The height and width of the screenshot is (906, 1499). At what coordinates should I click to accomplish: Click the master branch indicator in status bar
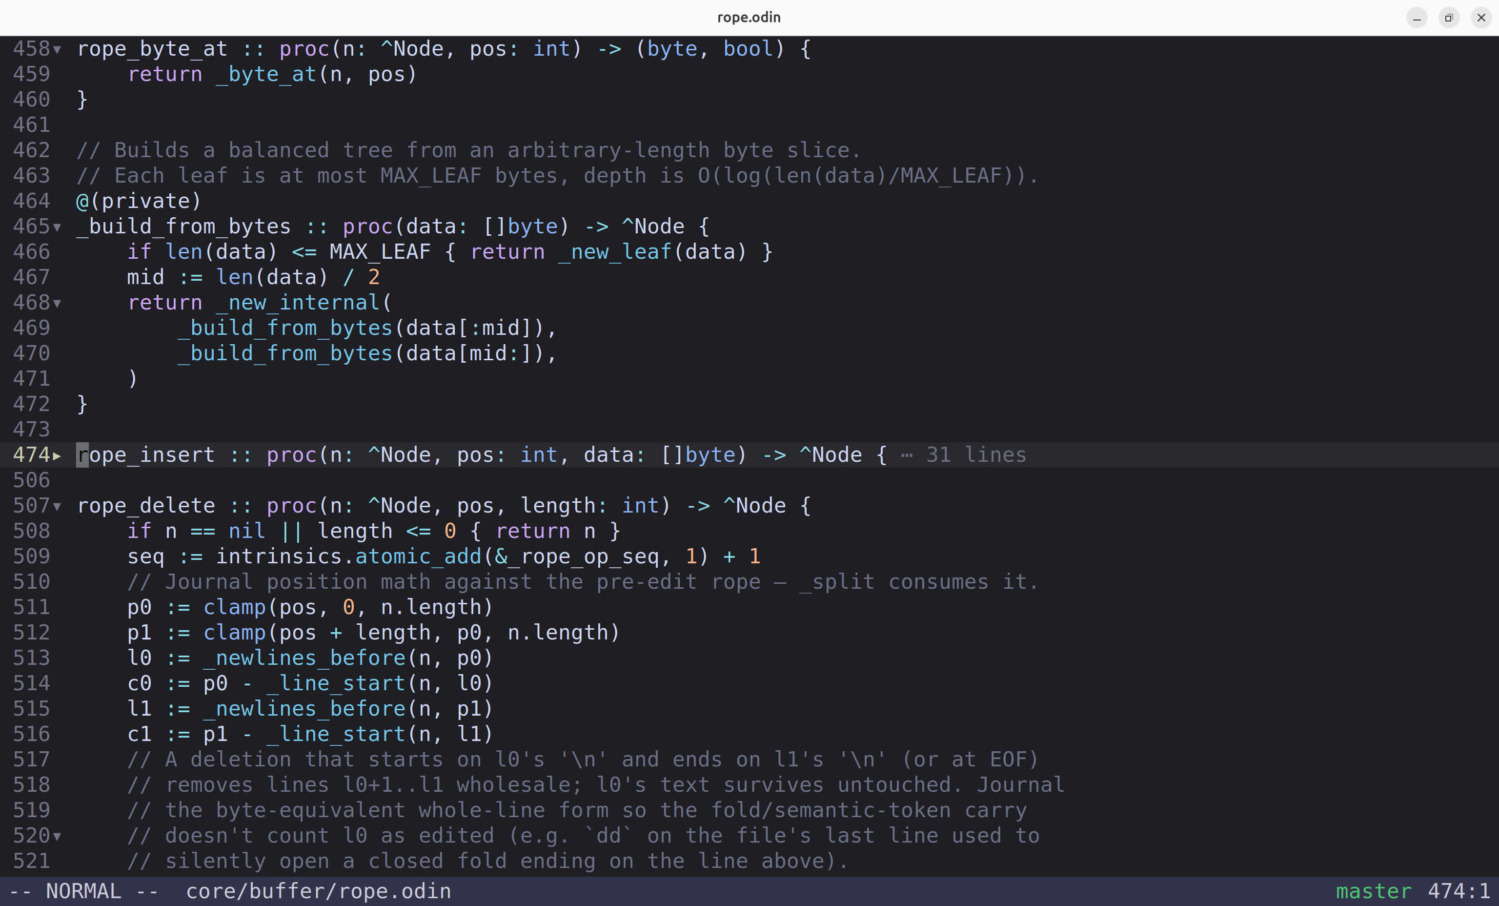click(x=1373, y=891)
